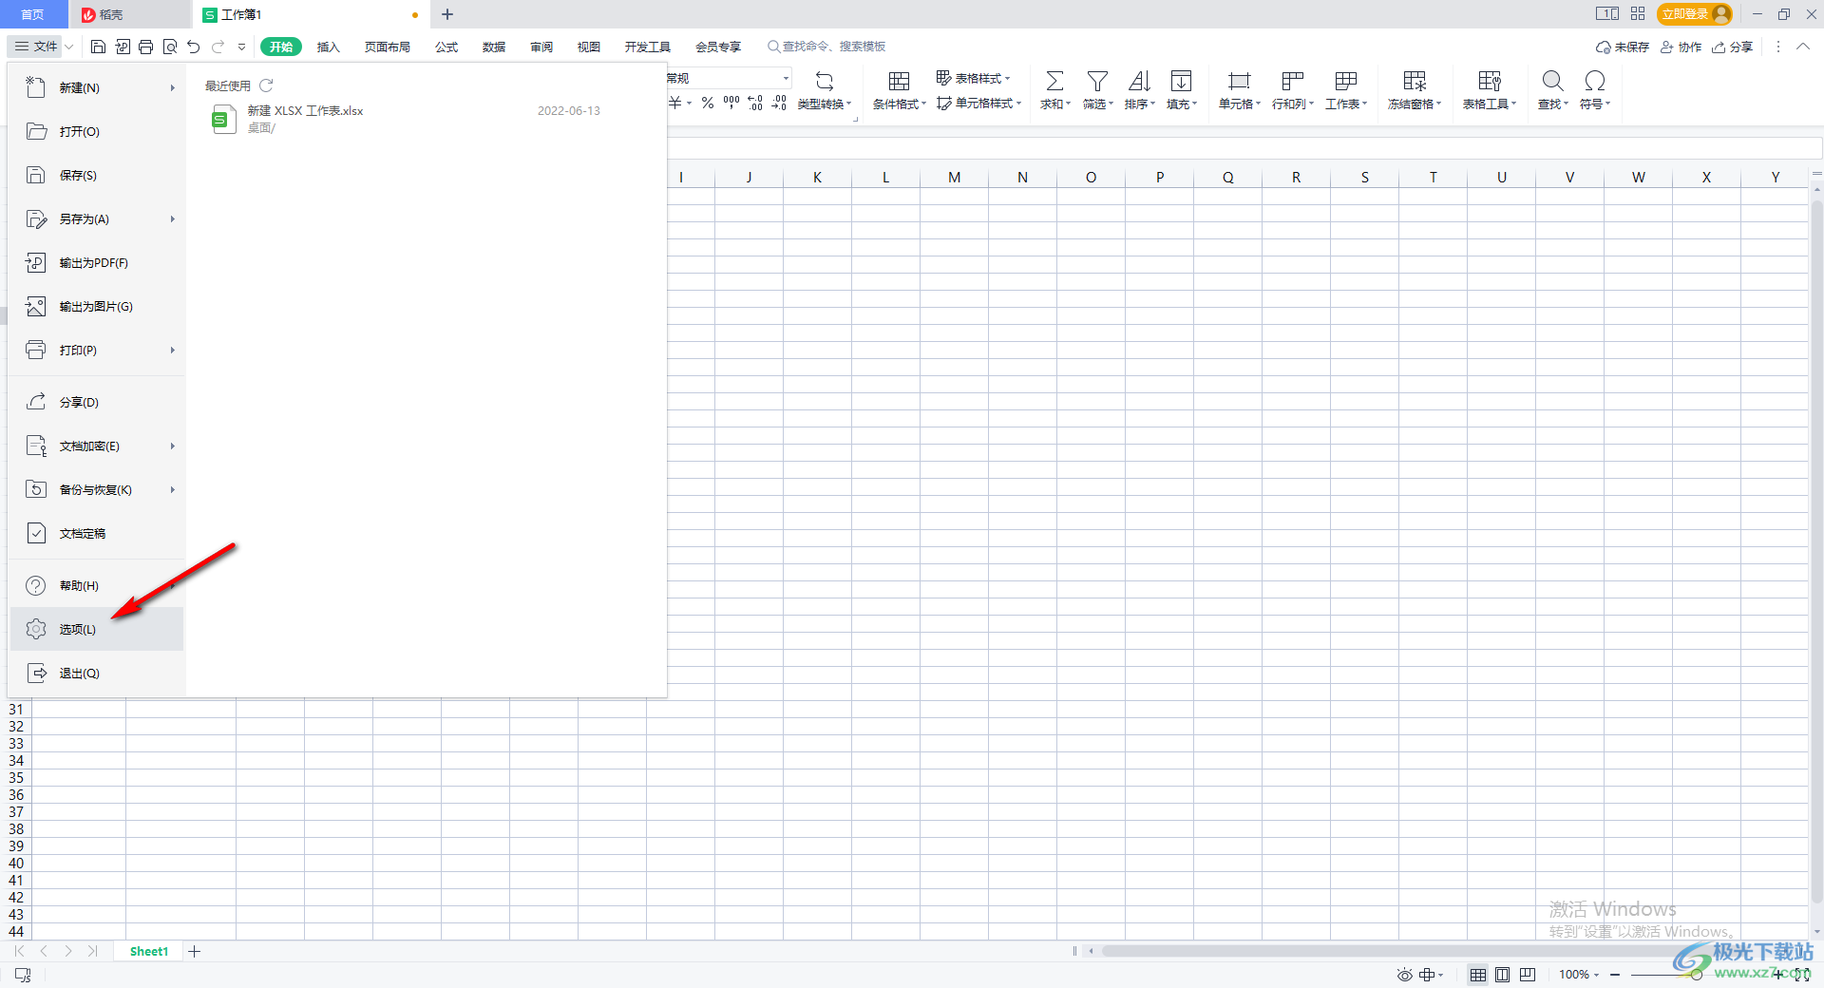Expand the New (新建) submenu arrow
The height and width of the screenshot is (988, 1824).
[173, 87]
